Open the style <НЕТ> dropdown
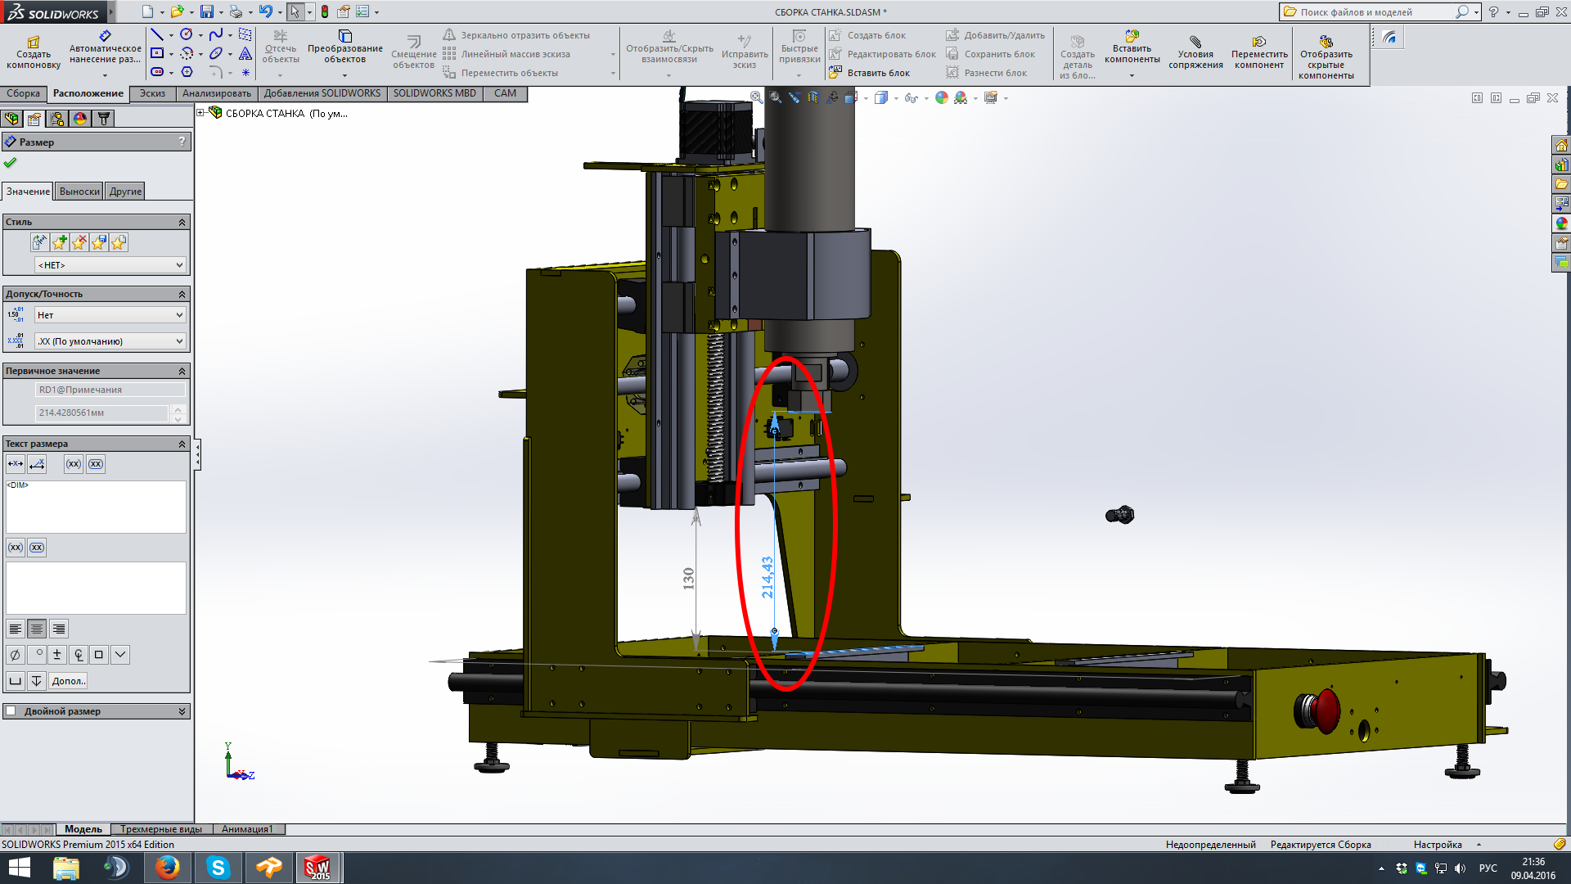Image resolution: width=1571 pixels, height=884 pixels. click(x=110, y=265)
